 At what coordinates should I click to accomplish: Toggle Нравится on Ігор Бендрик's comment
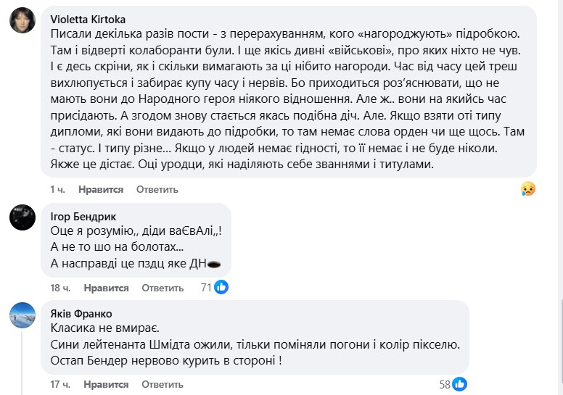(106, 288)
